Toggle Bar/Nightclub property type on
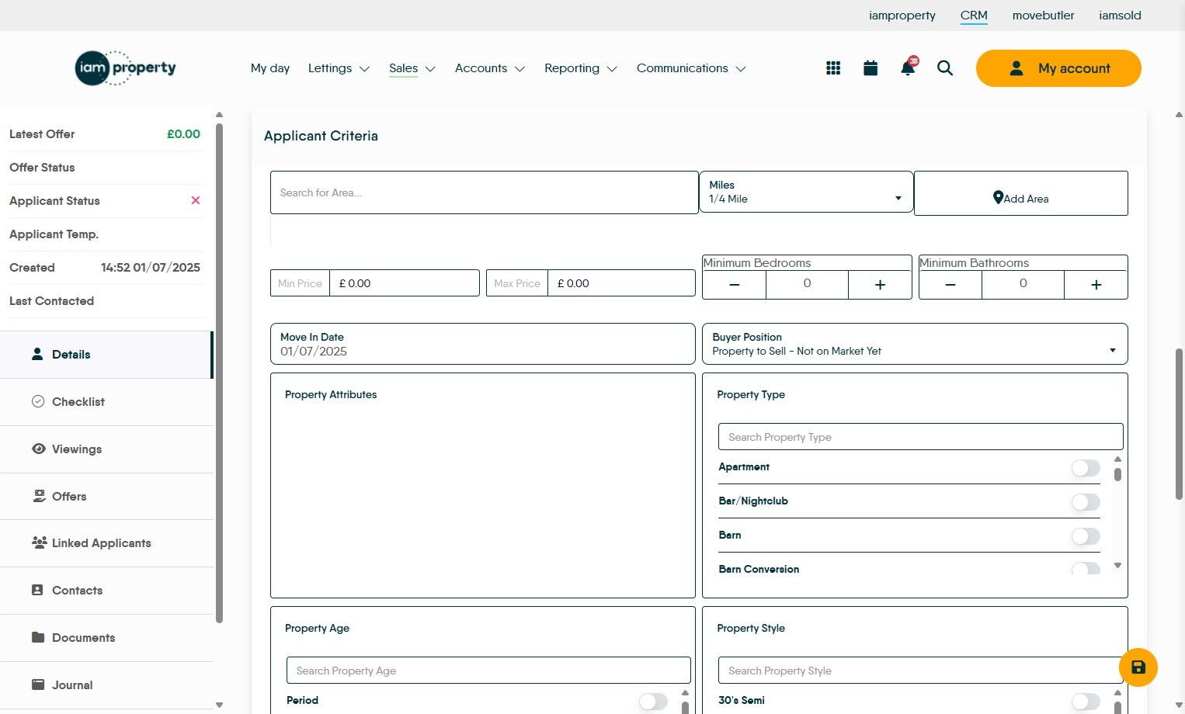Viewport: 1185px width, 714px height. pyautogui.click(x=1086, y=502)
